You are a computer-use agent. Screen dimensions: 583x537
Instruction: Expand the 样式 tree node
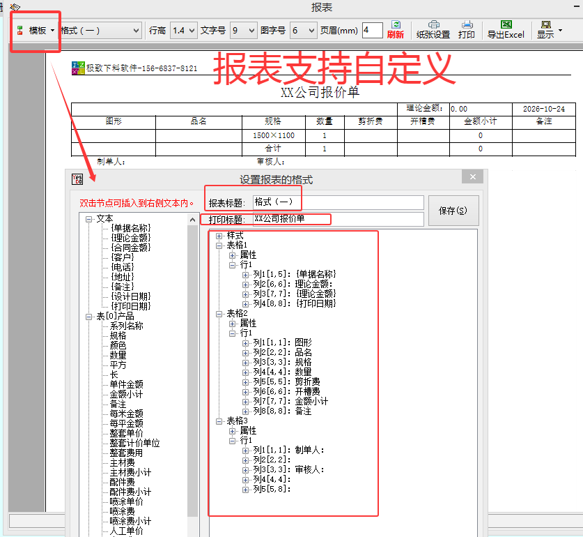219,236
